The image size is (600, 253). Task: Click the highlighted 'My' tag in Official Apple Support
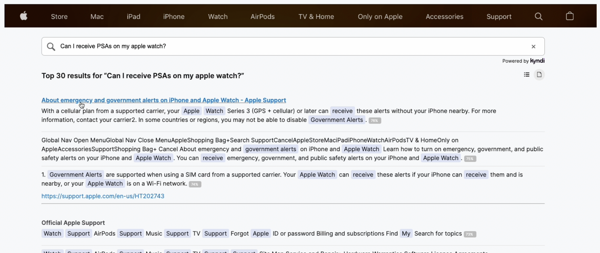pos(406,234)
